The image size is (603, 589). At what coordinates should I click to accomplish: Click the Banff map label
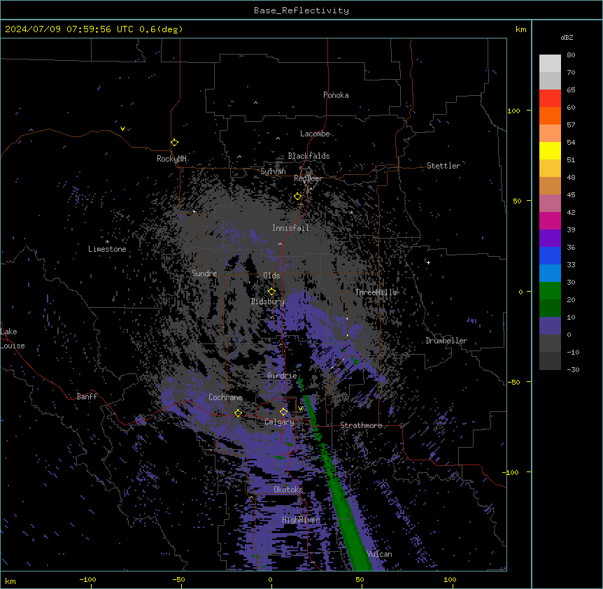click(87, 397)
